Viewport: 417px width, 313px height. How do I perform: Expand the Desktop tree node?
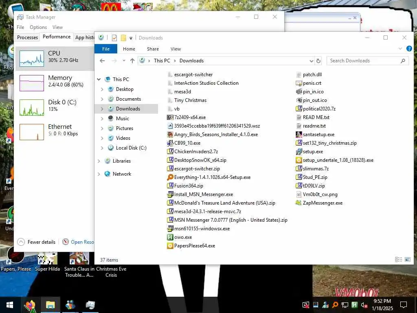102,89
